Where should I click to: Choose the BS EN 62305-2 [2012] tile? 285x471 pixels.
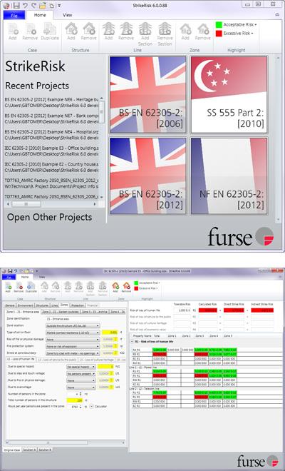point(147,176)
